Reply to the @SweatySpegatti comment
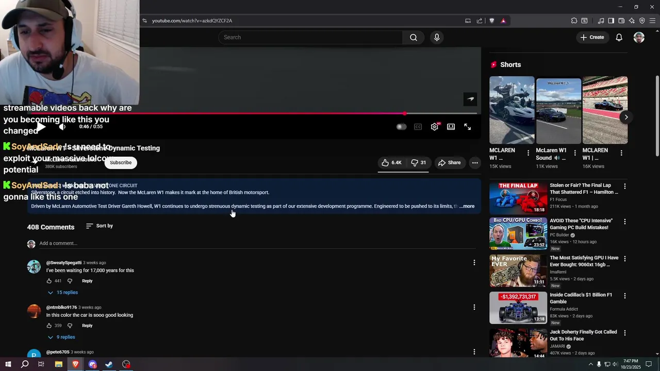 tap(87, 281)
